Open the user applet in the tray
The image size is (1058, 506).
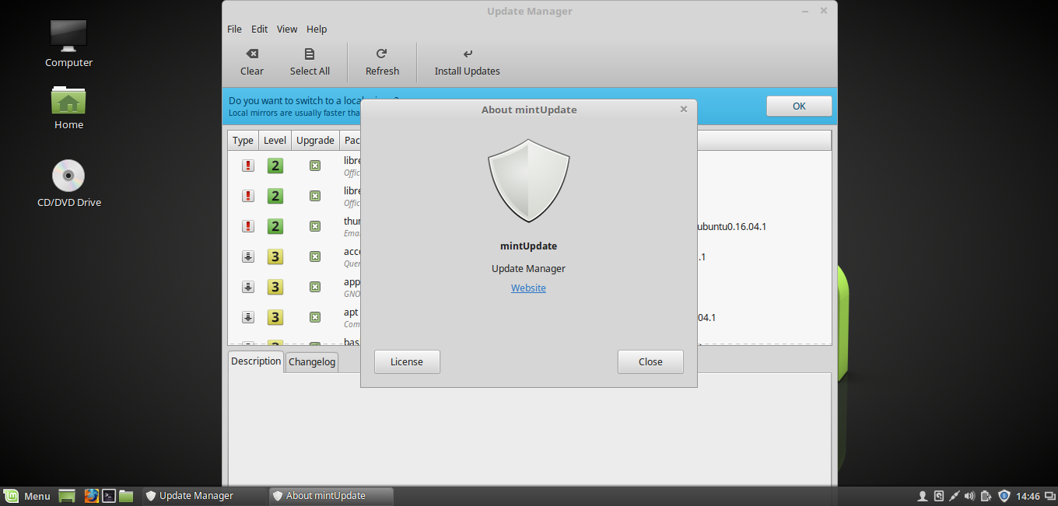coord(923,496)
